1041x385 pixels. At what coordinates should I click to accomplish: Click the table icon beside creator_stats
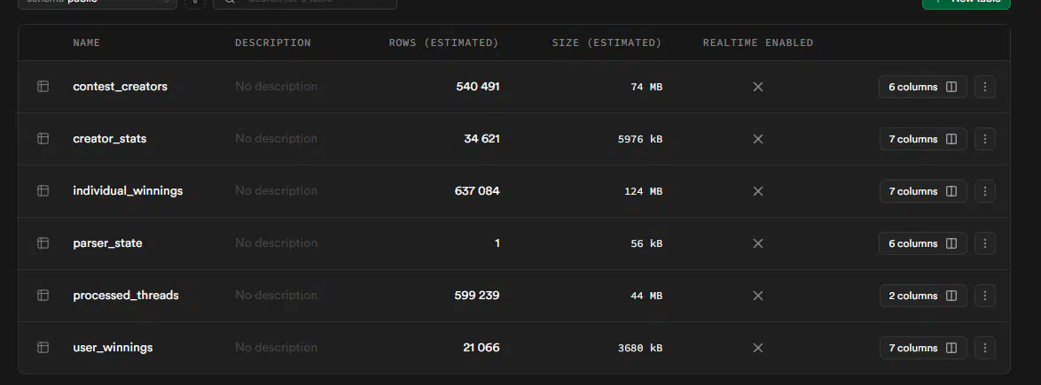click(x=42, y=139)
